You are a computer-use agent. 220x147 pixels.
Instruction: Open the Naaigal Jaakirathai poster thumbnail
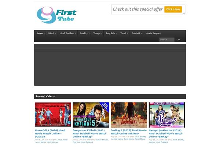coord(167,115)
